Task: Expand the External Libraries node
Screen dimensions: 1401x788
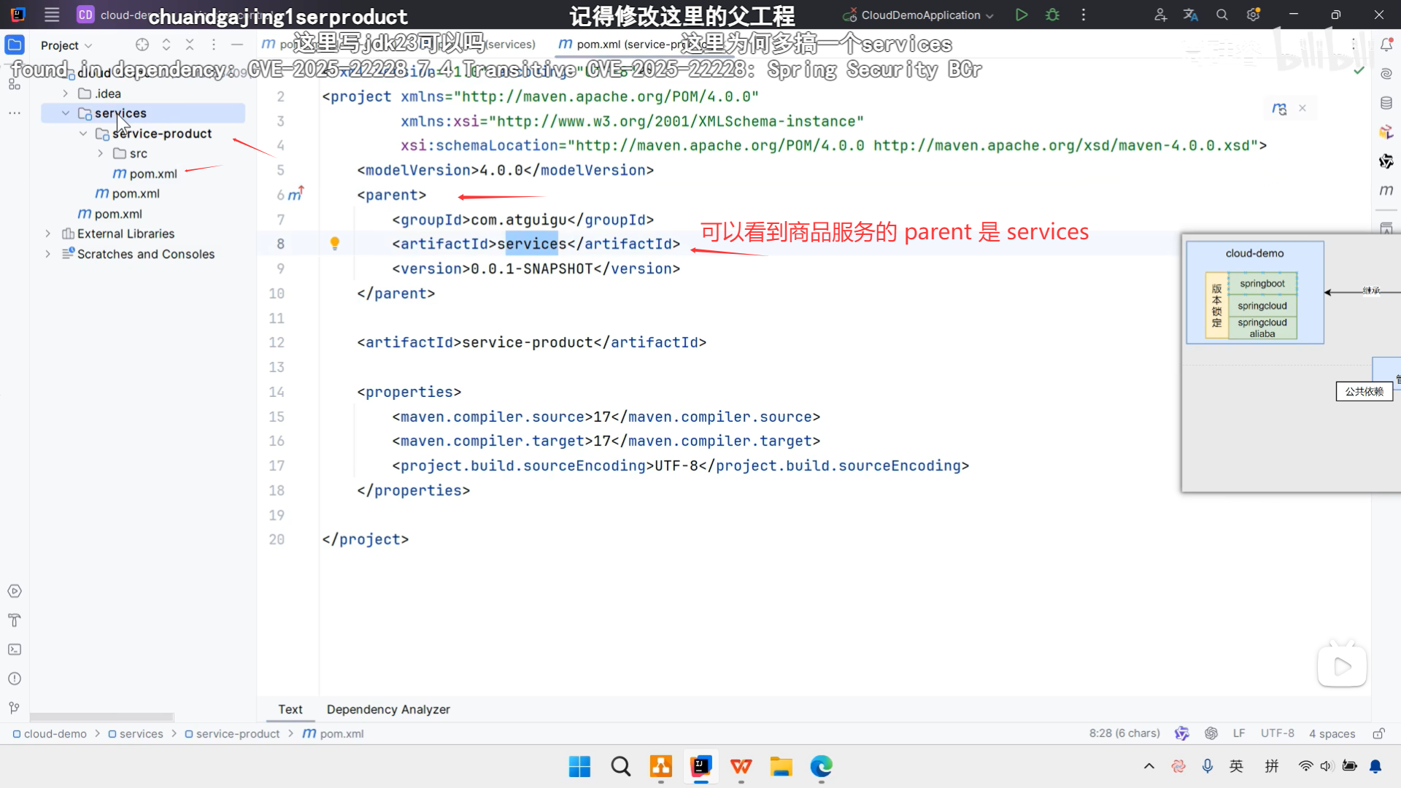Action: [x=48, y=233]
